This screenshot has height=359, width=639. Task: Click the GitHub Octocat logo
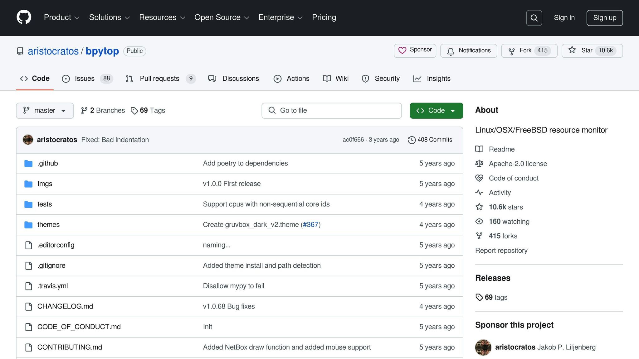click(x=24, y=17)
